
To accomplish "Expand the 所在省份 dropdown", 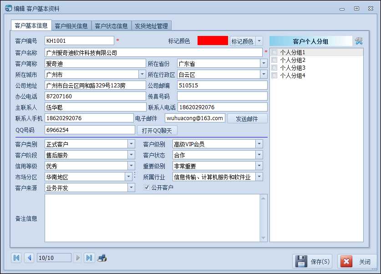I will tap(264, 64).
